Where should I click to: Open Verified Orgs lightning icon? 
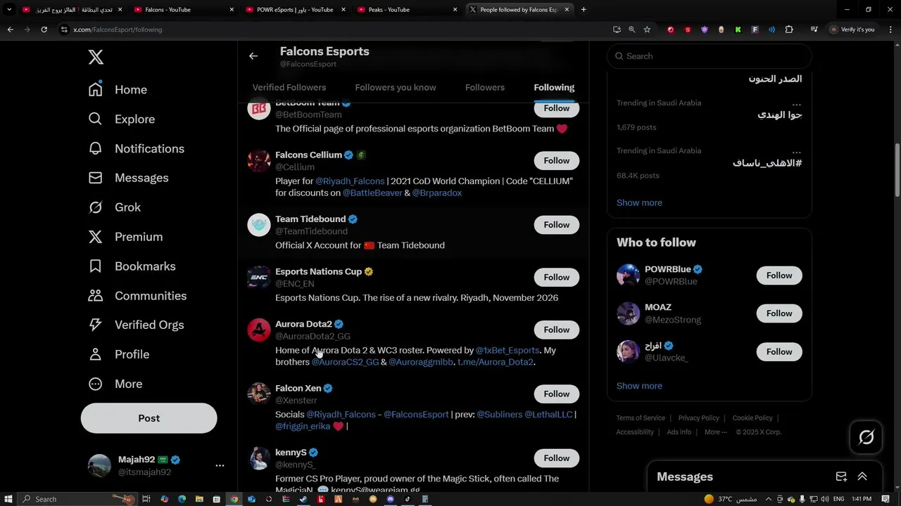pos(96,325)
